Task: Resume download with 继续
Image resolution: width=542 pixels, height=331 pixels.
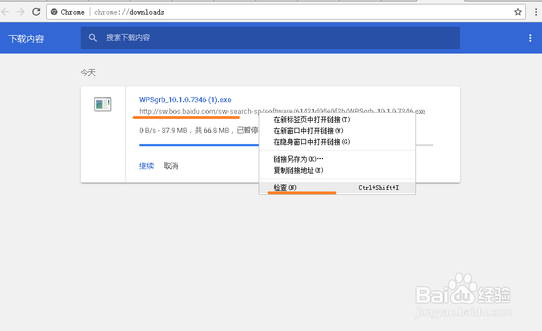Action: pos(147,166)
